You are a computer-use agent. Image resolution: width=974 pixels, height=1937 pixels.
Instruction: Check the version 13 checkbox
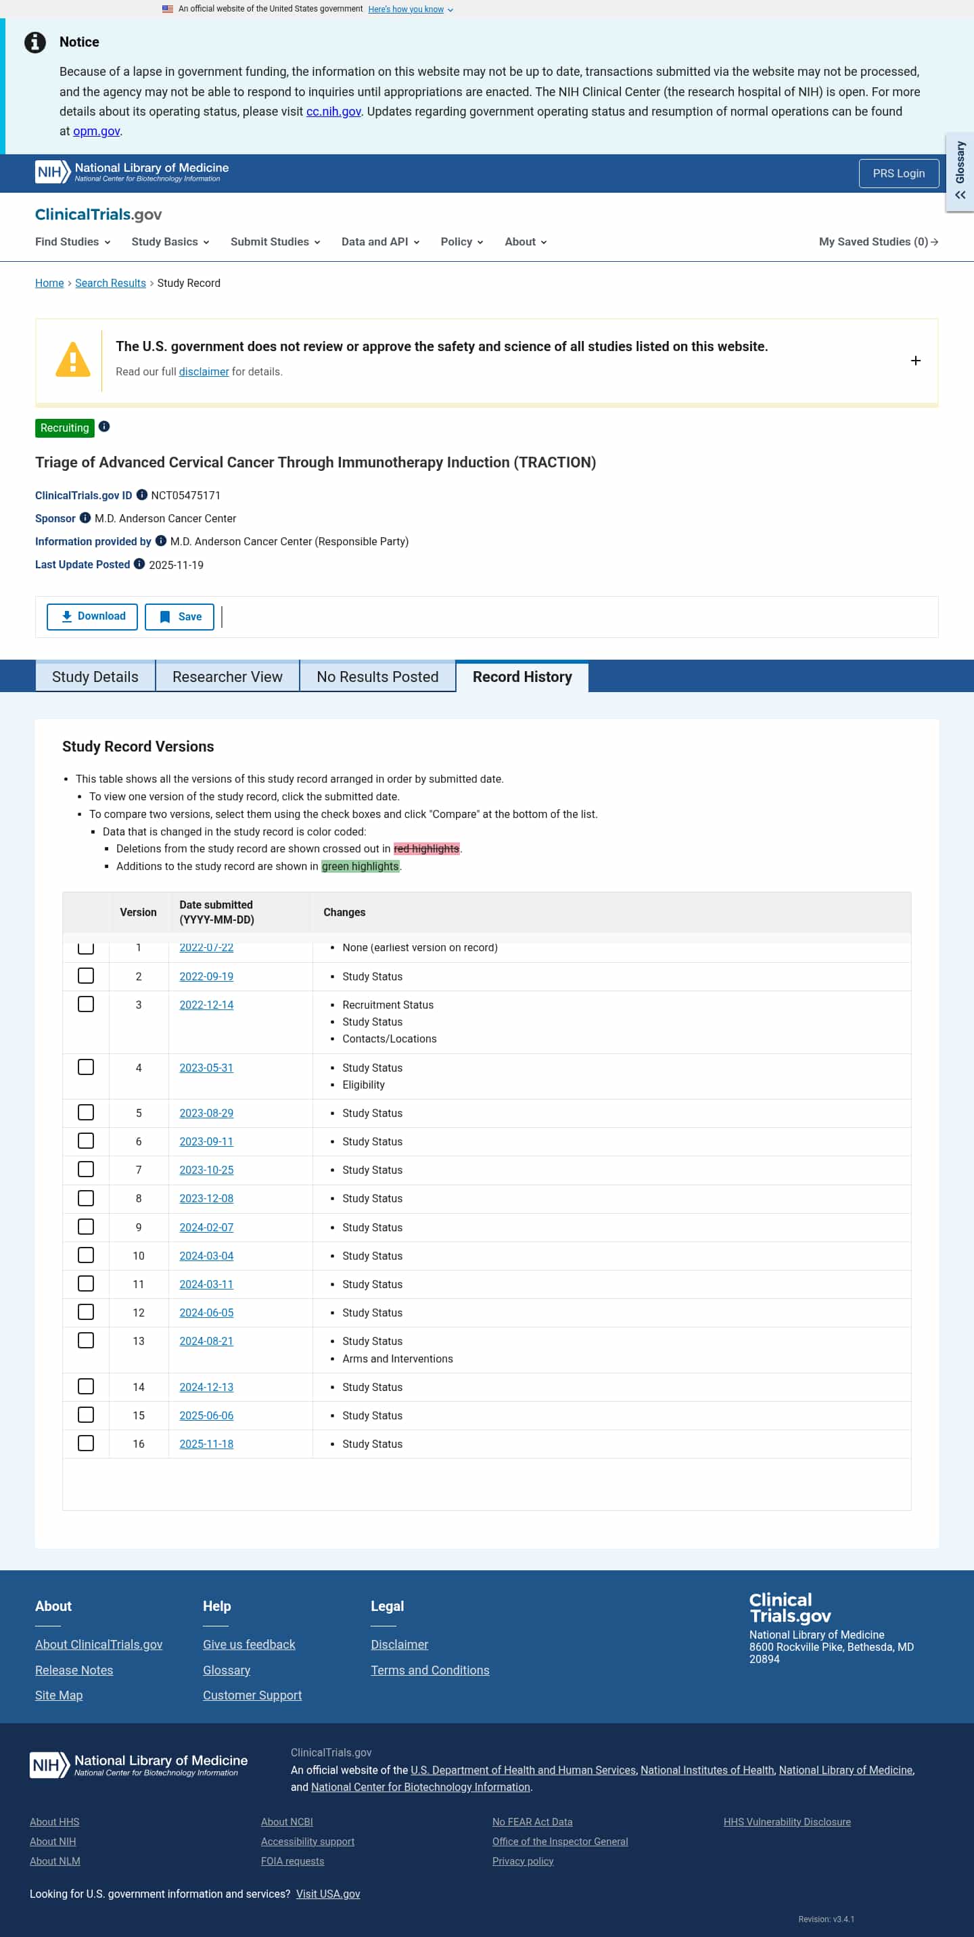click(87, 1341)
